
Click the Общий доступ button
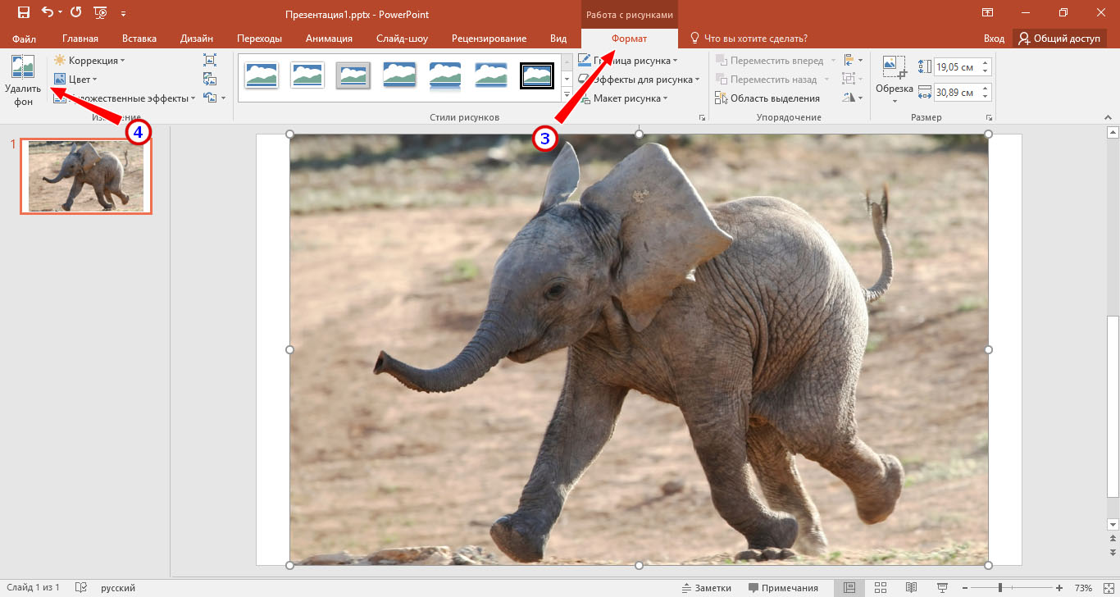(1059, 39)
